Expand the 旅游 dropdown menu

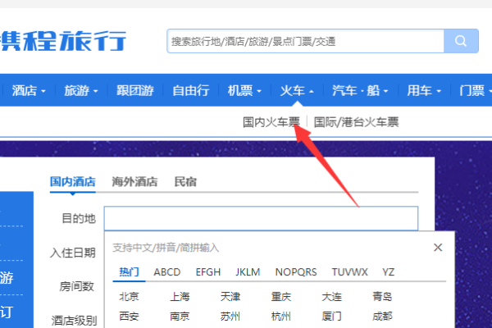pyautogui.click(x=81, y=91)
